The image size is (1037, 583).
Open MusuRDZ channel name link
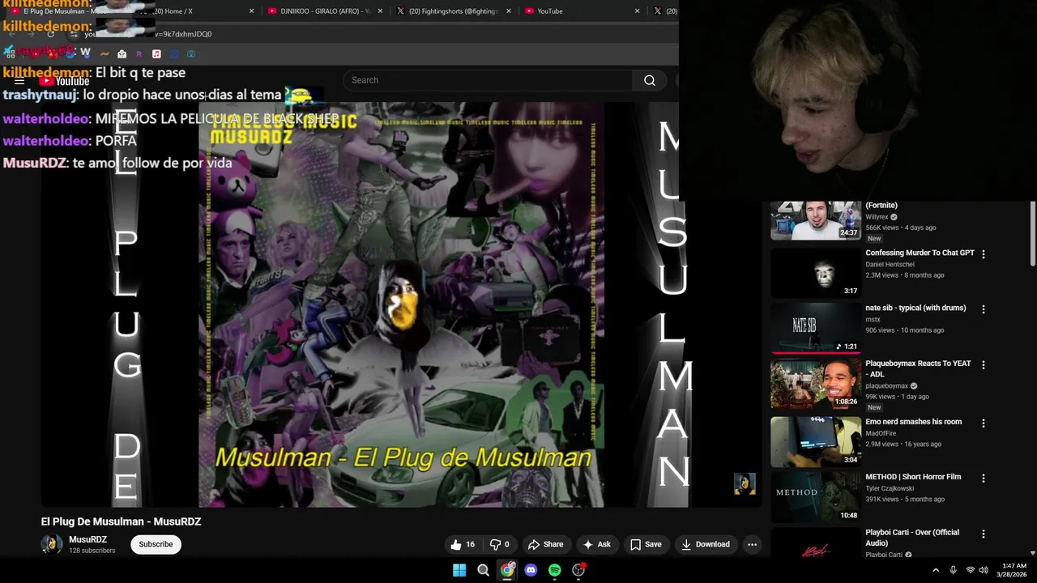pos(87,539)
